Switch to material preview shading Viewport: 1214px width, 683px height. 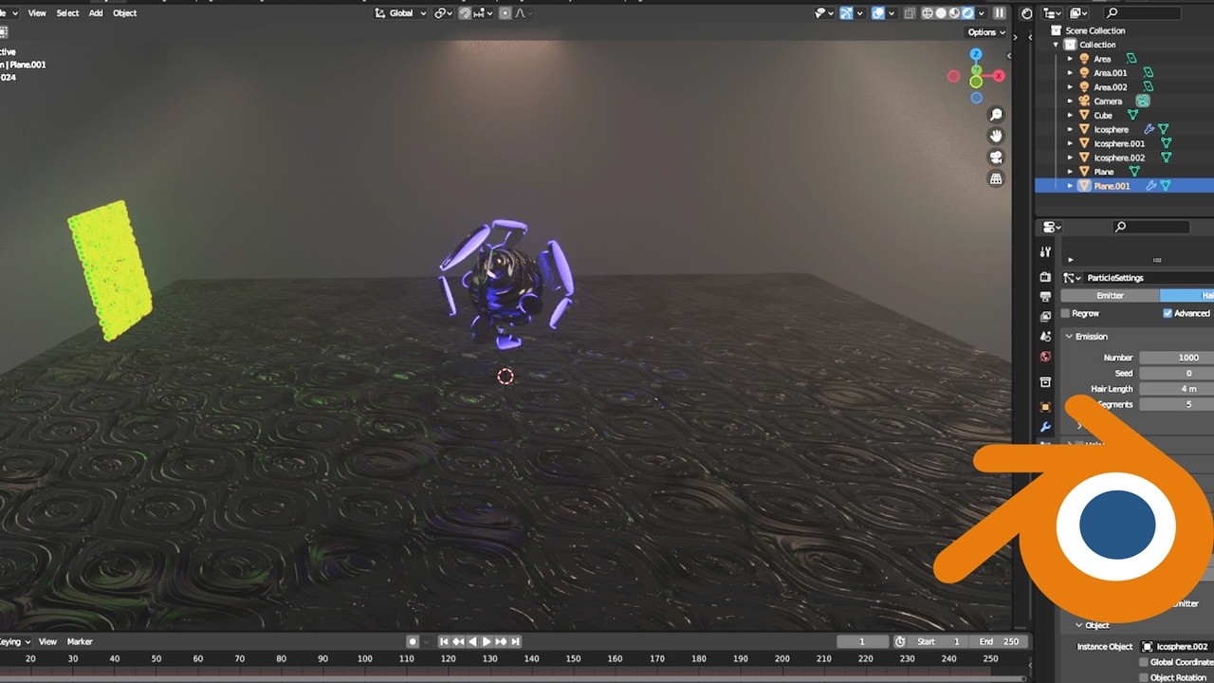(954, 13)
